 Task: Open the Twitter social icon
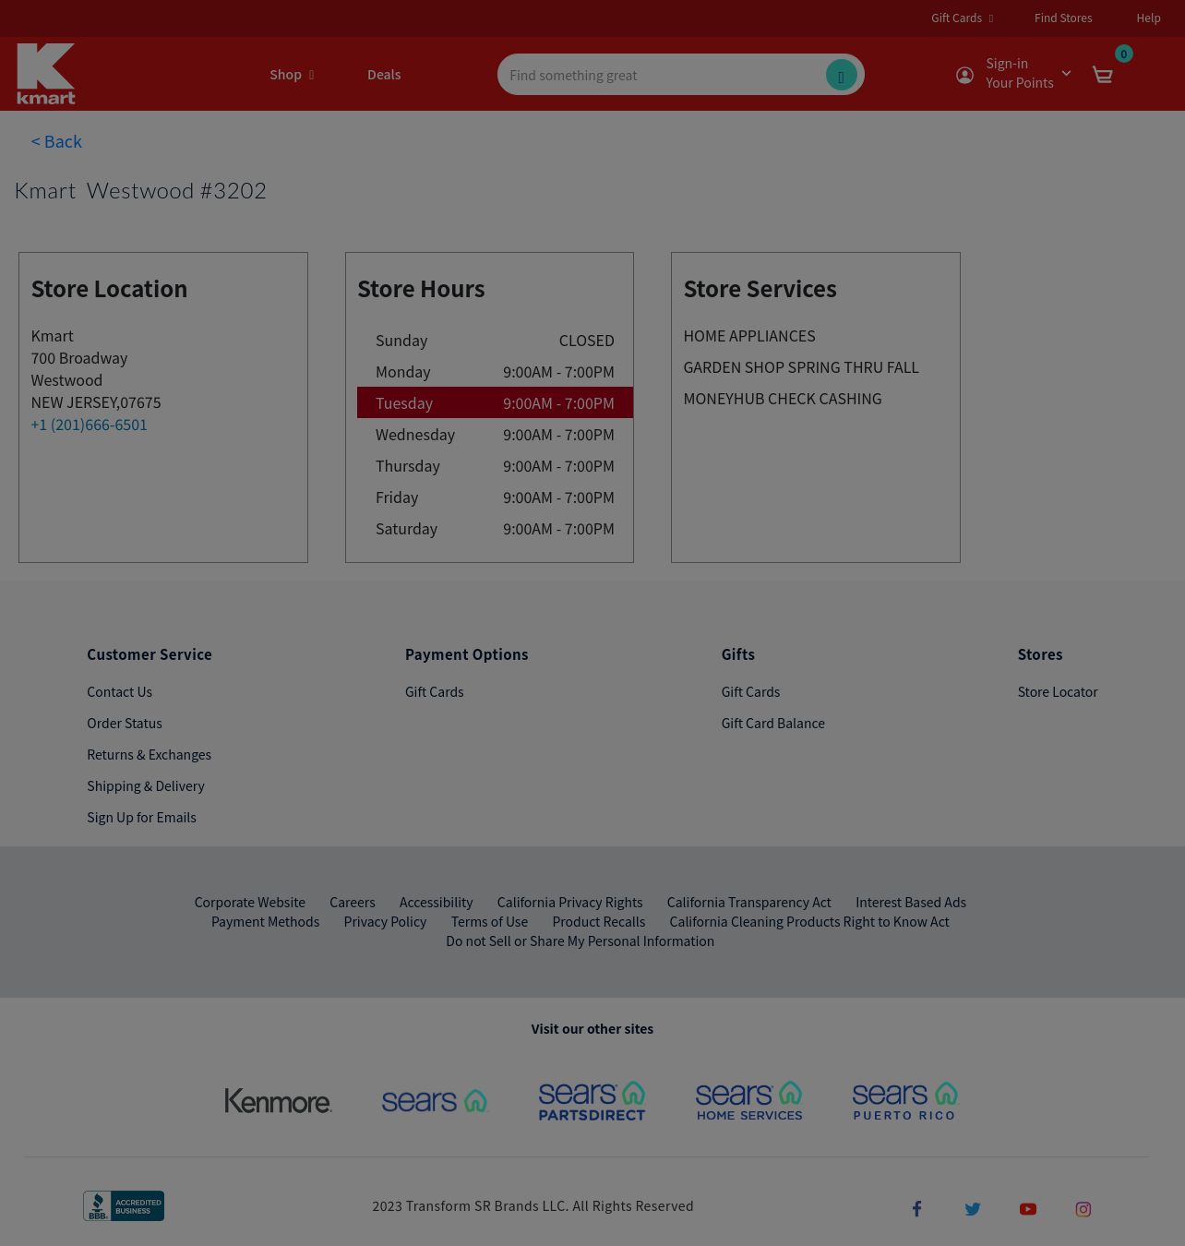coord(972,1208)
